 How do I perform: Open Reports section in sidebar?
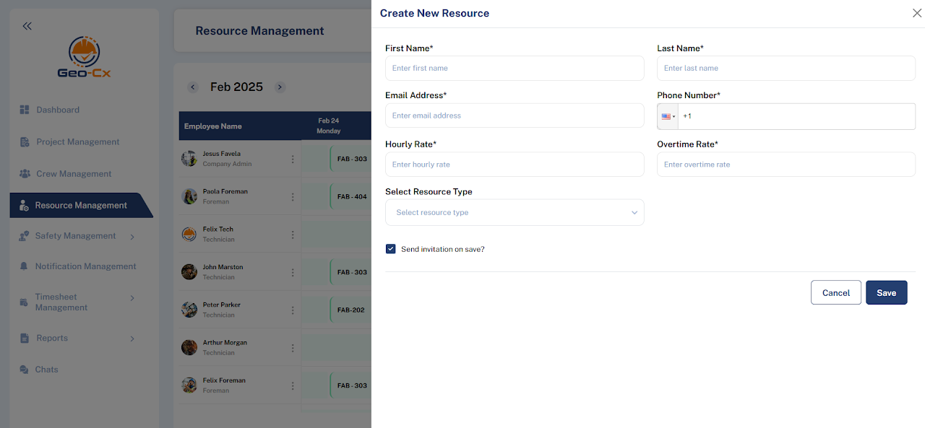coord(52,339)
